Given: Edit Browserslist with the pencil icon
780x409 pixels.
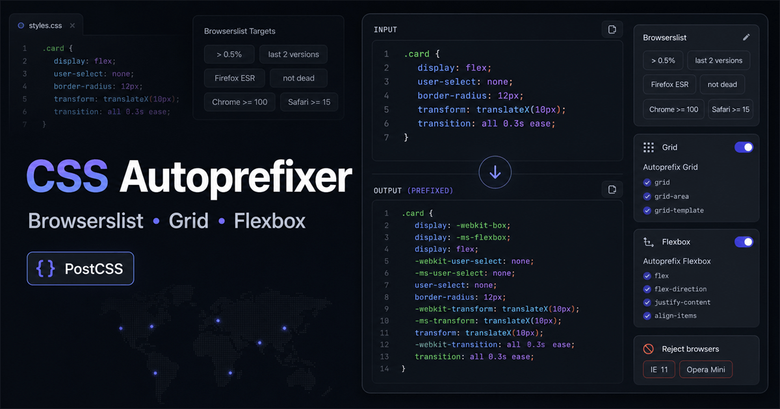Looking at the screenshot, I should 746,37.
